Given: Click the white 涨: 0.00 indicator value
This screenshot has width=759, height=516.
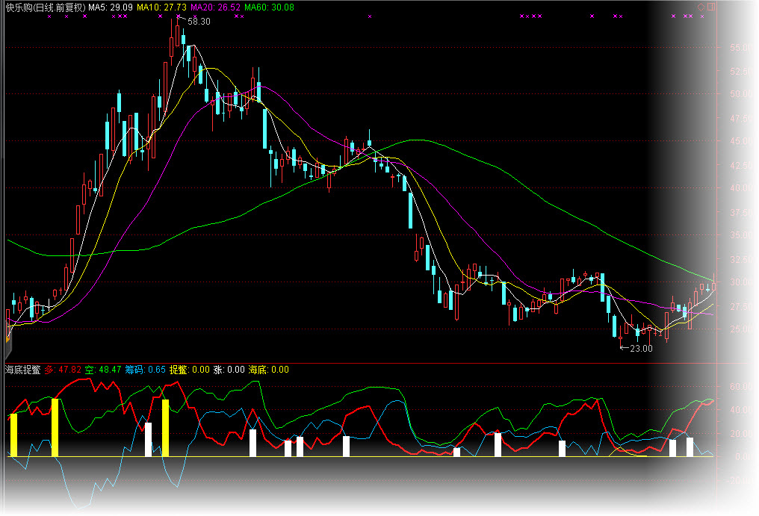Looking at the screenshot, I should tap(229, 370).
